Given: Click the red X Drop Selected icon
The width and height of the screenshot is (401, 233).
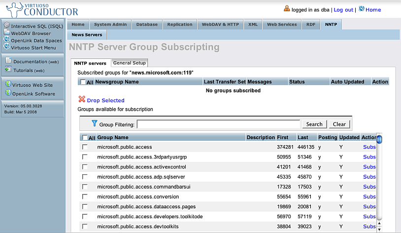Looking at the screenshot, I should click(82, 100).
